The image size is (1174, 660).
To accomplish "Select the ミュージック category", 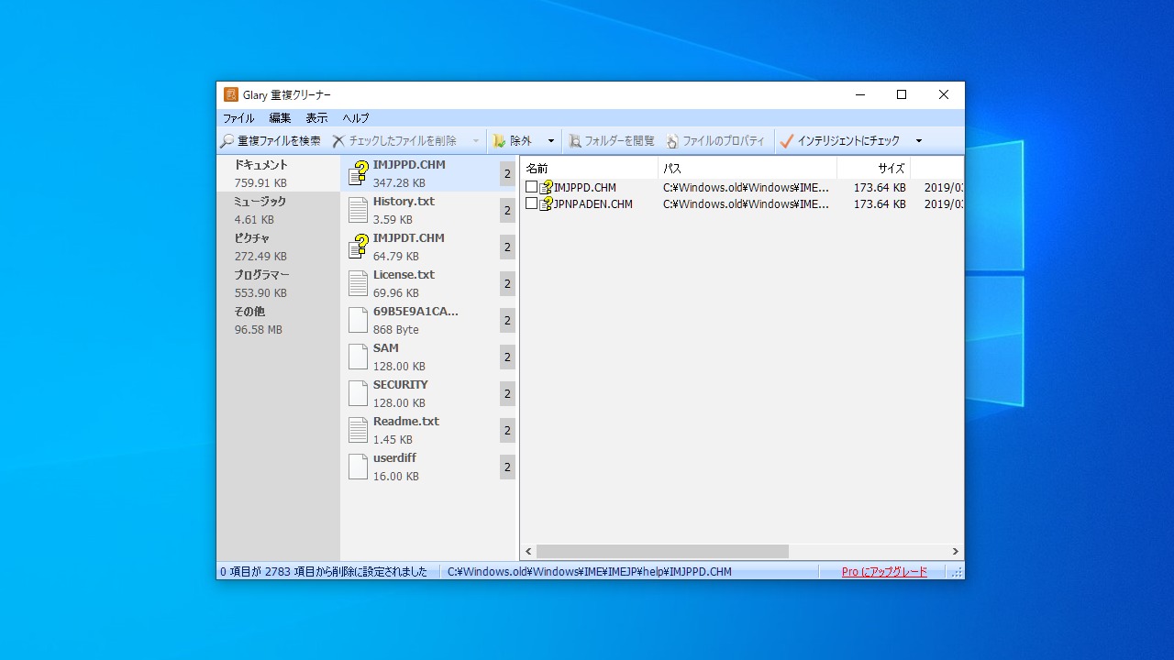I will tap(279, 210).
